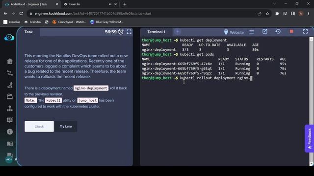Open the calendar icon in sidebar
The width and height of the screenshot is (314, 176).
coord(10,97)
